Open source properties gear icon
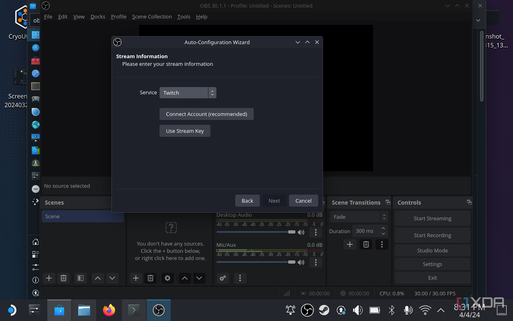Image resolution: width=513 pixels, height=321 pixels. coord(168,278)
